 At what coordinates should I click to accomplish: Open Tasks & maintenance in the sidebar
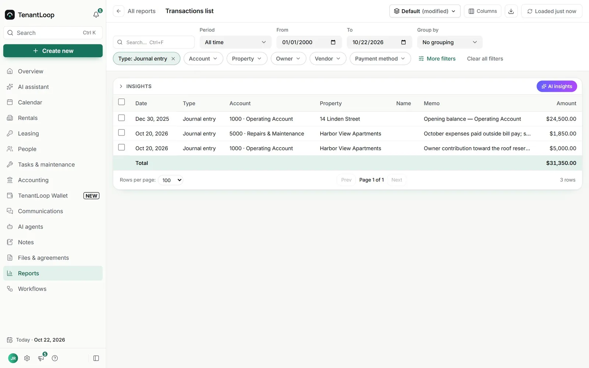click(53, 164)
